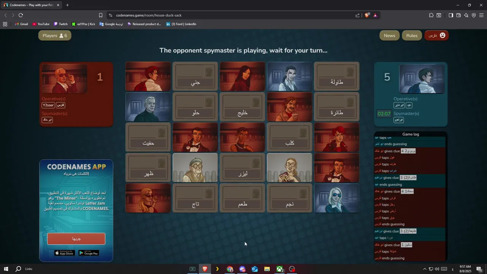
Task: Toggle the browser sidebar panel icon
Action: [451, 15]
